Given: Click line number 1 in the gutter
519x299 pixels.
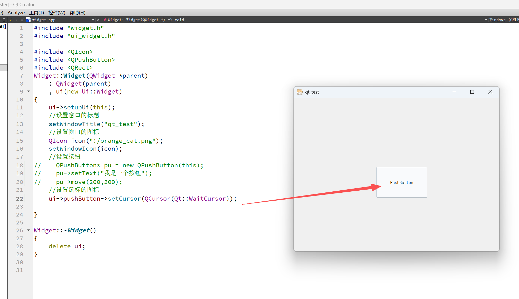Looking at the screenshot, I should pos(22,28).
